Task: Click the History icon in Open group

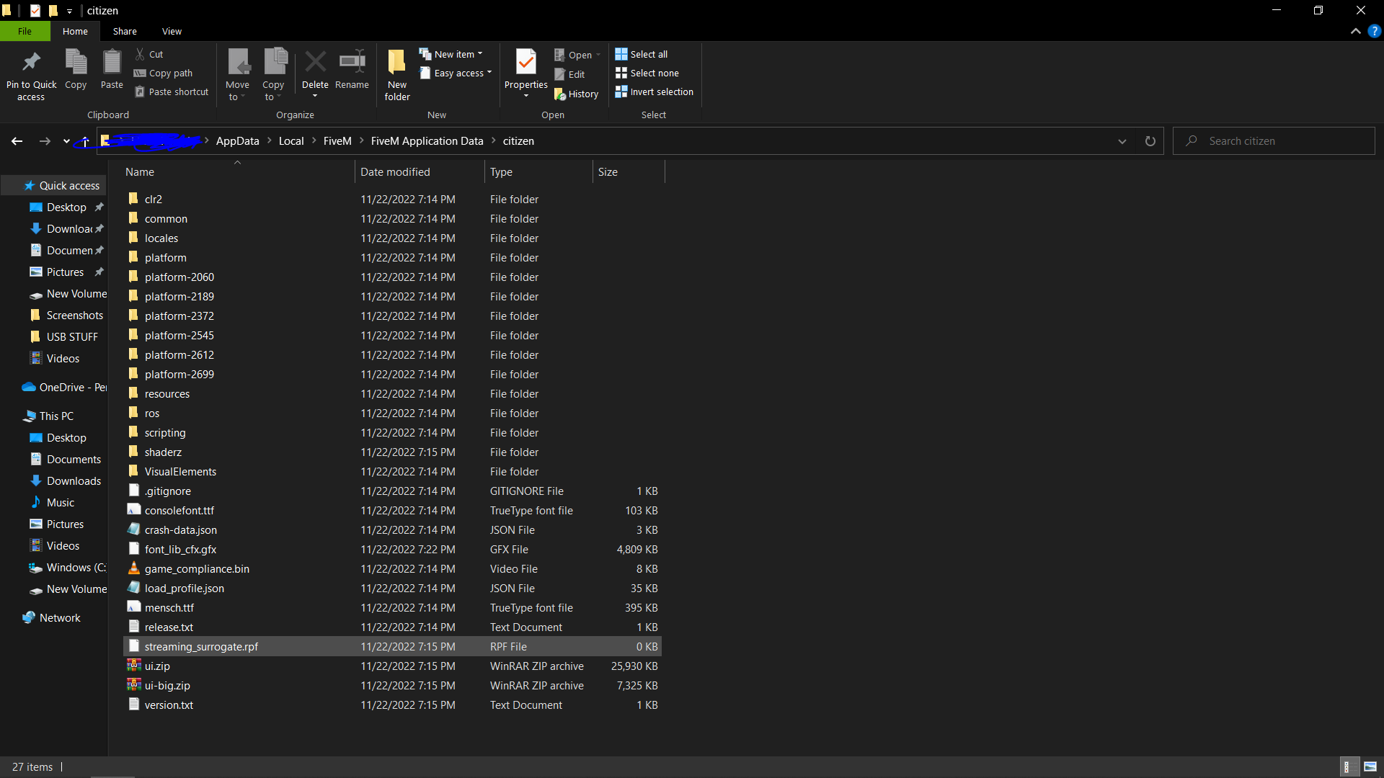Action: pos(560,94)
